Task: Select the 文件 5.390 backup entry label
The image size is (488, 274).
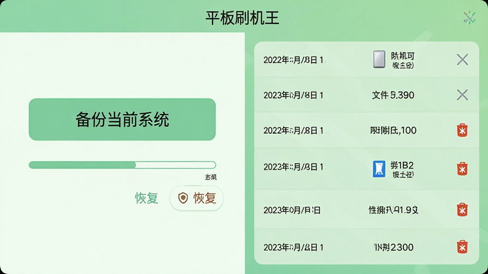Action: tap(393, 95)
